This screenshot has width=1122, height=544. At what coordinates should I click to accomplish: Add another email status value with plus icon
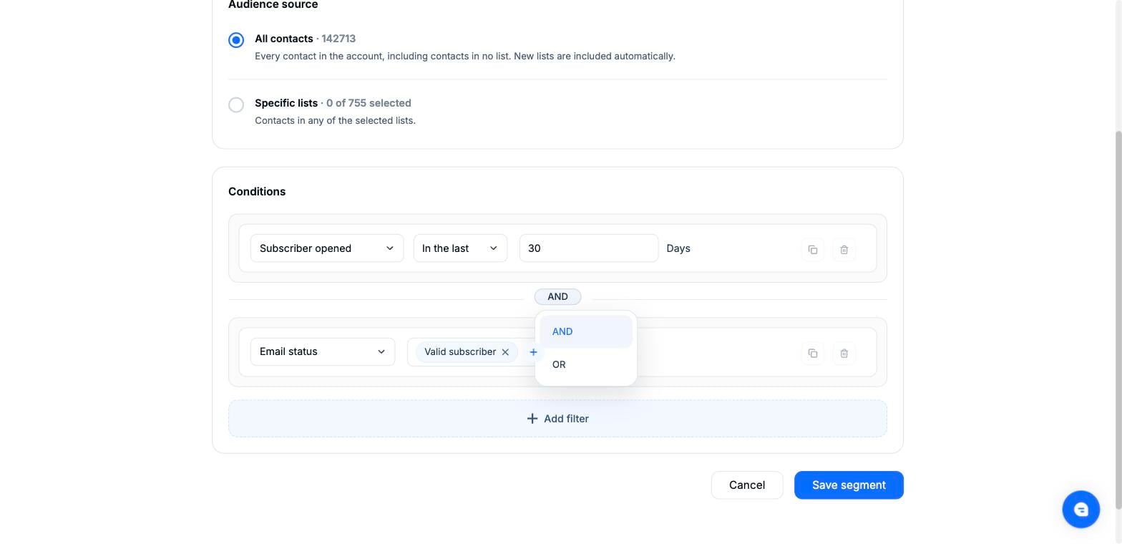pos(533,352)
